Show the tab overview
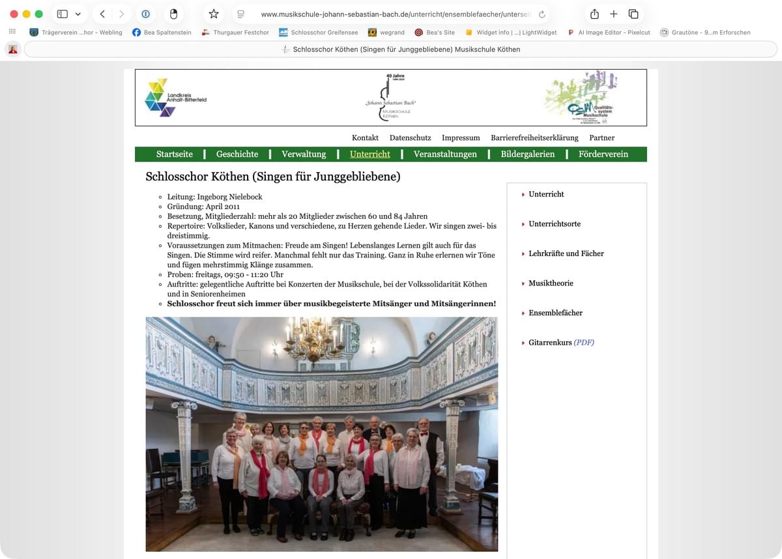 [x=633, y=14]
